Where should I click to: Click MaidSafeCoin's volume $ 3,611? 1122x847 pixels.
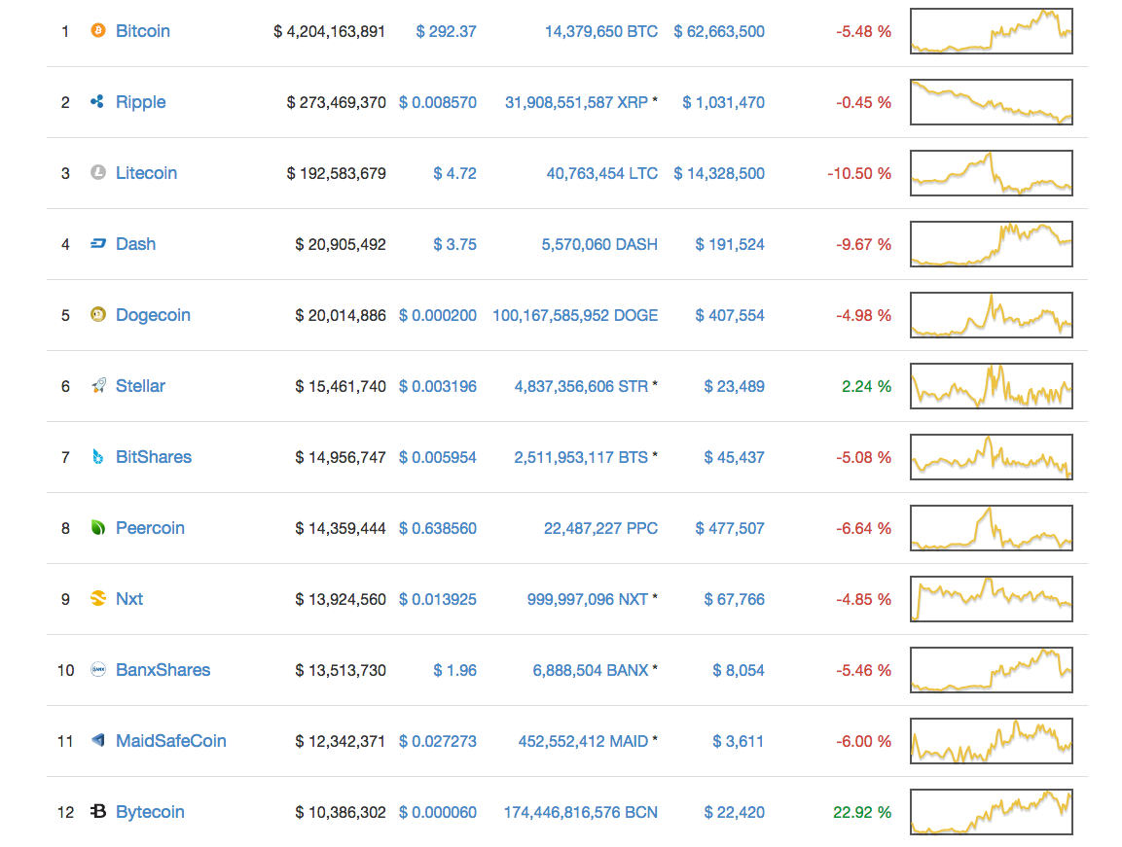tap(739, 741)
